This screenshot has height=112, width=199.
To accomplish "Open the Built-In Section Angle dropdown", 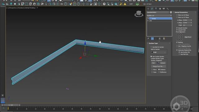I will 159,52.
